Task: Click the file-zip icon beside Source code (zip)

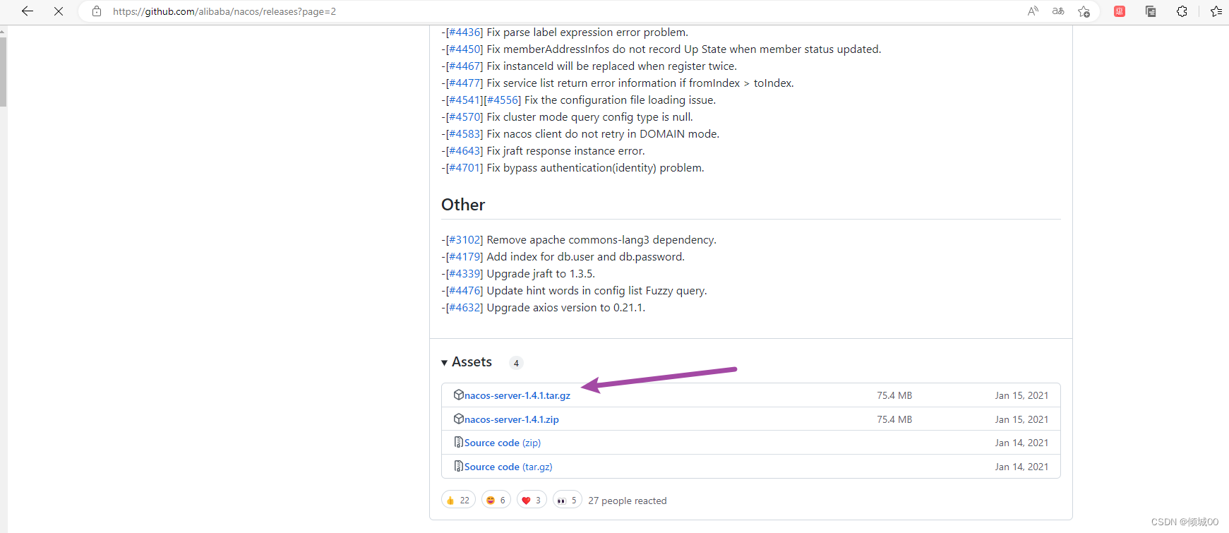Action: pyautogui.click(x=459, y=443)
